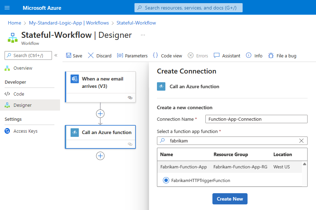
Task: Click the Connection Name input field
Action: coord(256,119)
